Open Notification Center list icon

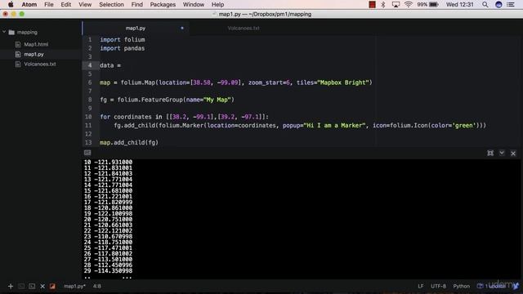(x=511, y=4)
